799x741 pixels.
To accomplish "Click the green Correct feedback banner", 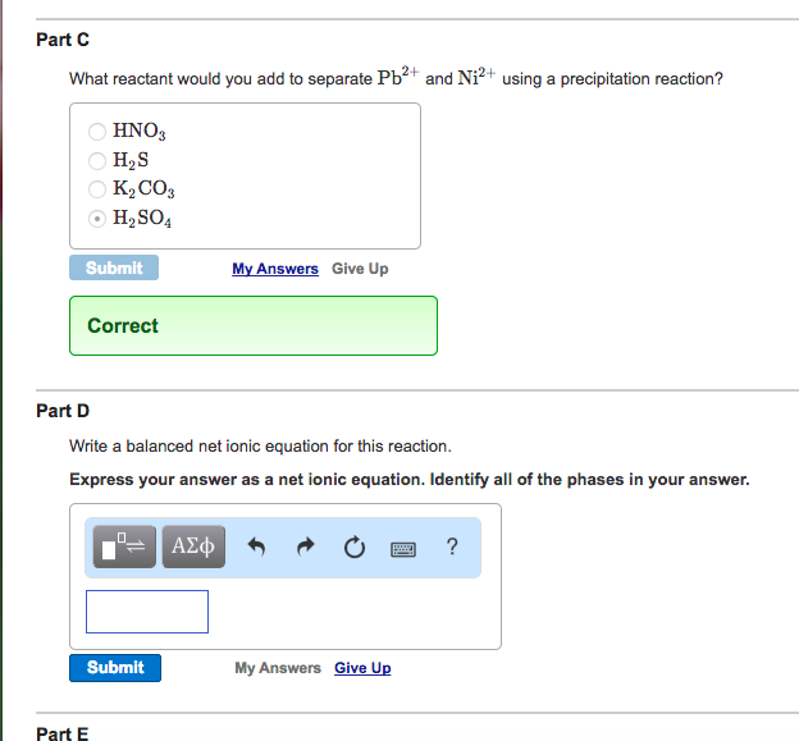I will 253,325.
